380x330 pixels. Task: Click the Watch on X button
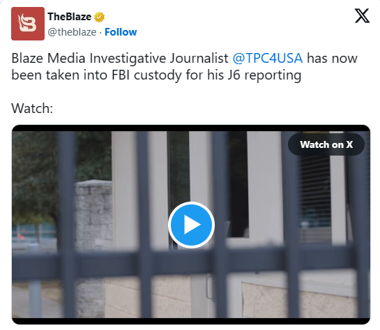tap(326, 144)
